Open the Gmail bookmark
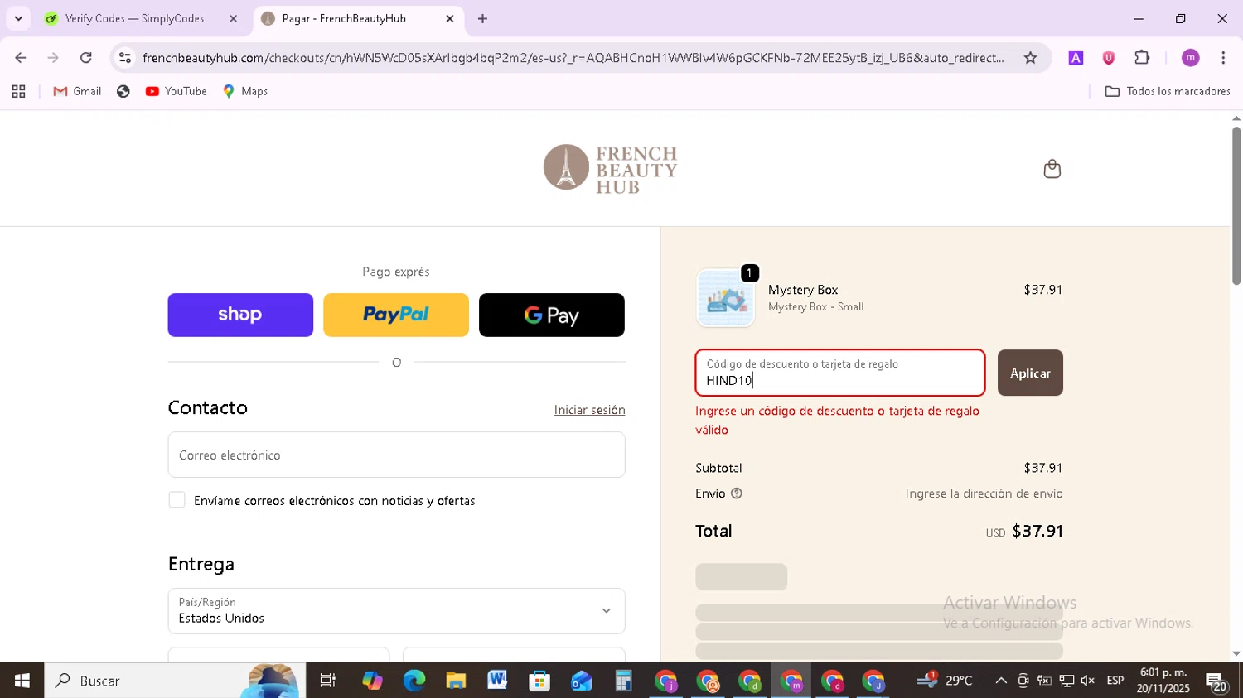 (77, 91)
